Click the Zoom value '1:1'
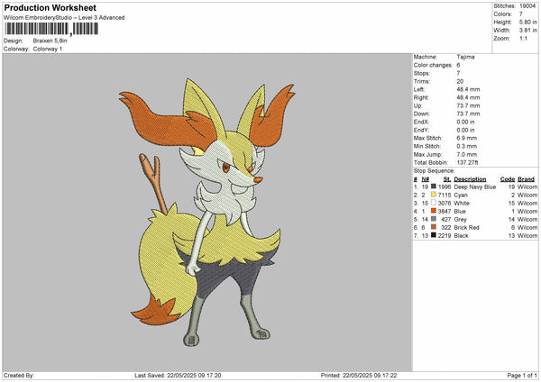 [523, 38]
